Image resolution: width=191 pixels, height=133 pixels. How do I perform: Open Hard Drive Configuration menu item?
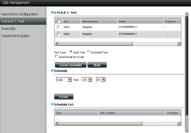coord(20,14)
